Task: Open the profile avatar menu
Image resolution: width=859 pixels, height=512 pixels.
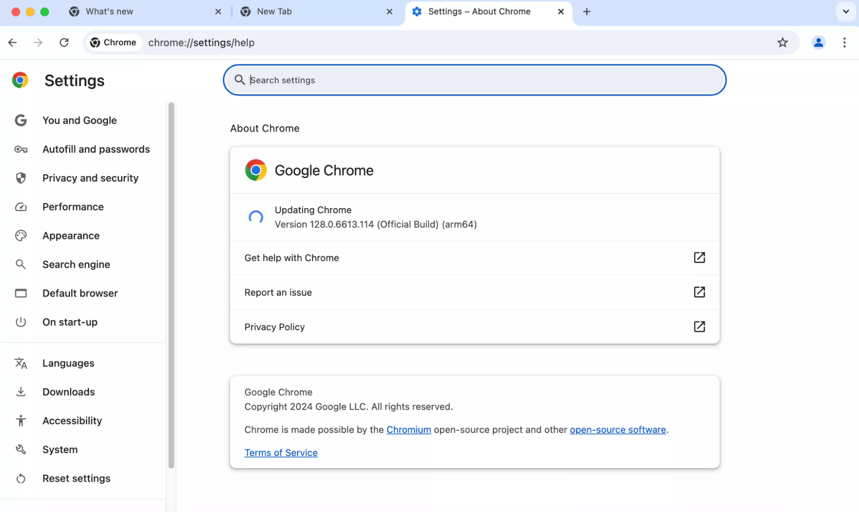Action: point(818,43)
